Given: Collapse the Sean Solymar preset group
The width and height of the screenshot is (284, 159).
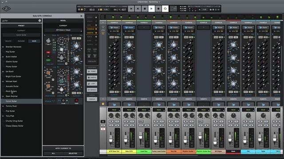Looking at the screenshot, I should [3, 96].
